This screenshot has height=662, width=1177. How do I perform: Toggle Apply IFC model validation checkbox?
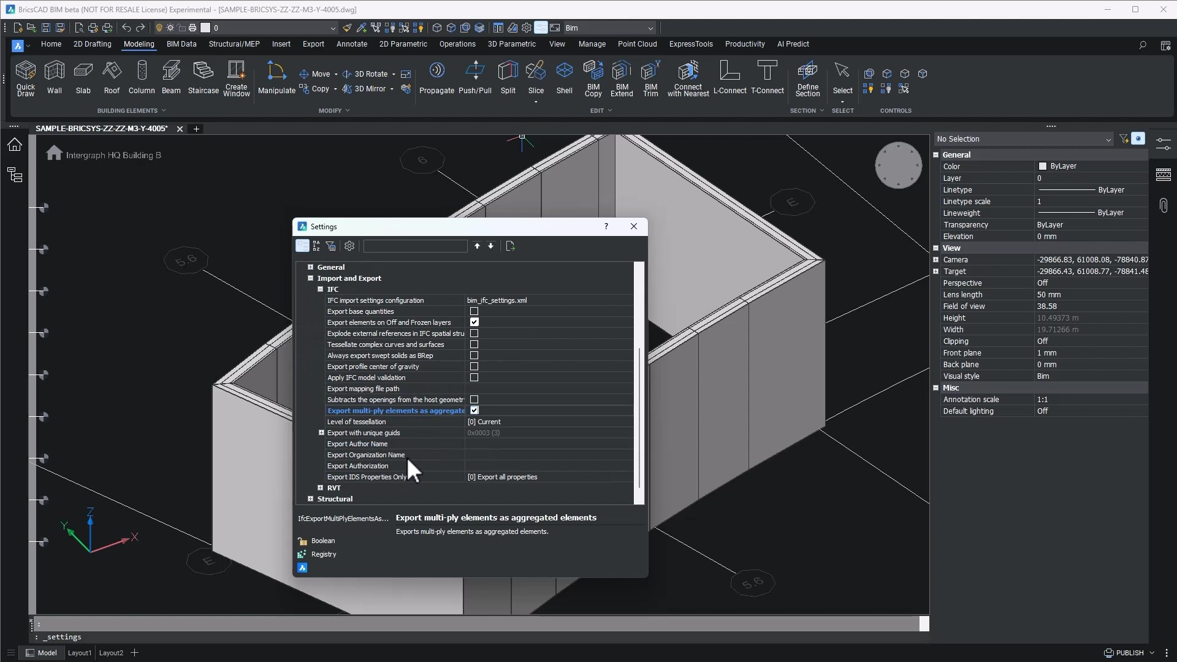click(474, 378)
